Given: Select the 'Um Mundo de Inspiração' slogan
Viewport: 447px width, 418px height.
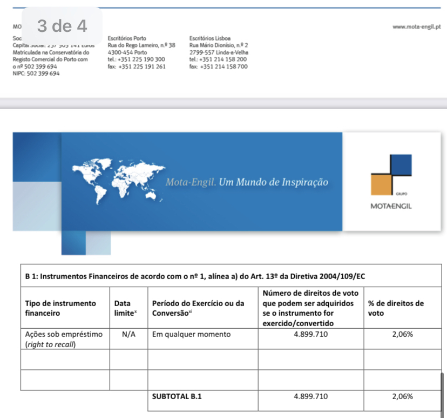Looking at the screenshot, I should [273, 182].
